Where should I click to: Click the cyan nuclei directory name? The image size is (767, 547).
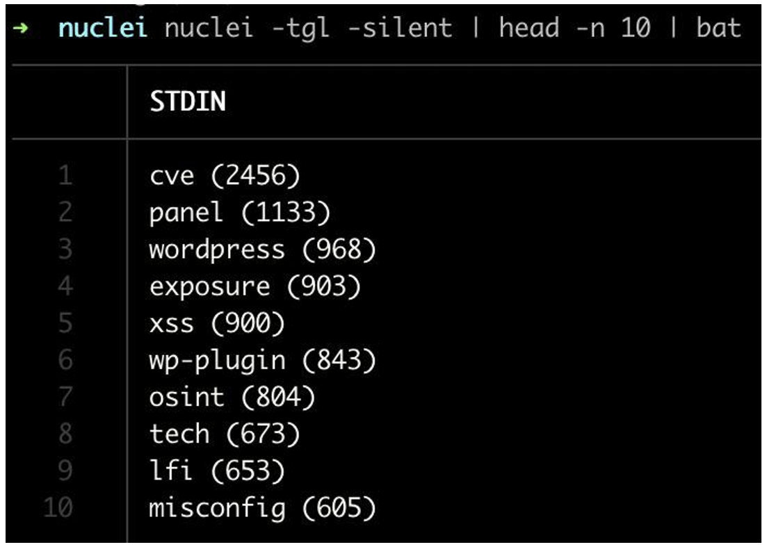point(103,28)
